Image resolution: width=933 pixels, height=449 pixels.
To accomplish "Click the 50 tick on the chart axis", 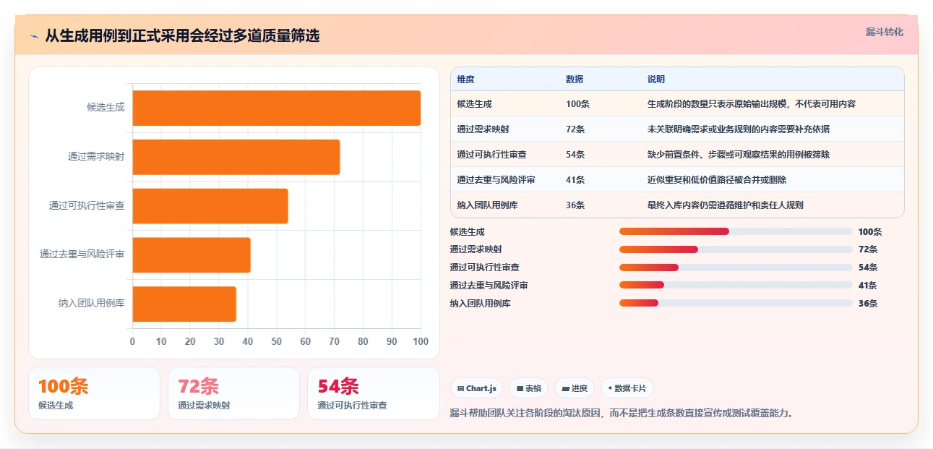I will click(x=277, y=341).
